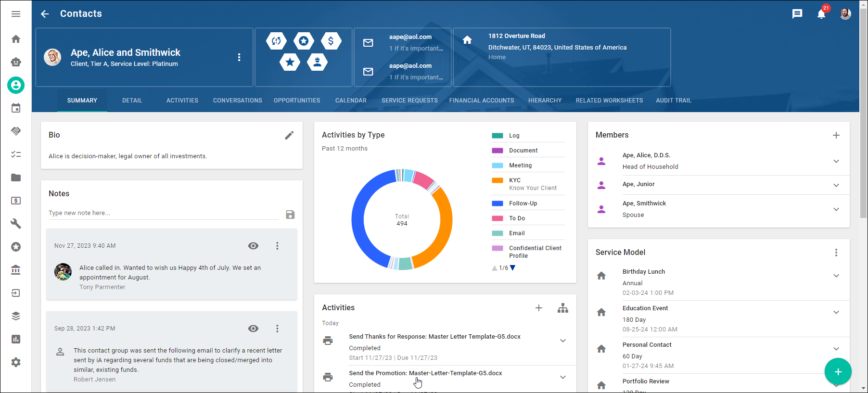Toggle visibility of the Sep 28 note
This screenshot has height=393, width=868.
[x=253, y=329]
